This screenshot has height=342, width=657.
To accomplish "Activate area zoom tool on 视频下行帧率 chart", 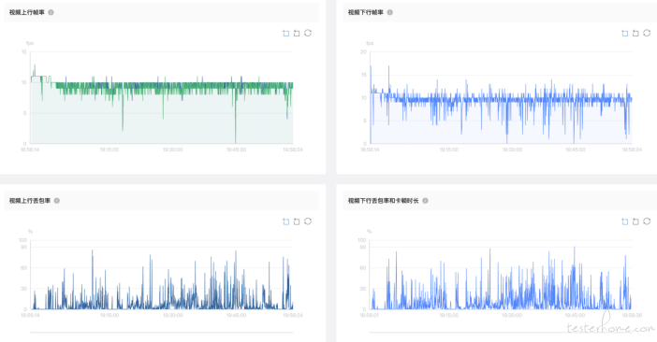I will click(625, 33).
